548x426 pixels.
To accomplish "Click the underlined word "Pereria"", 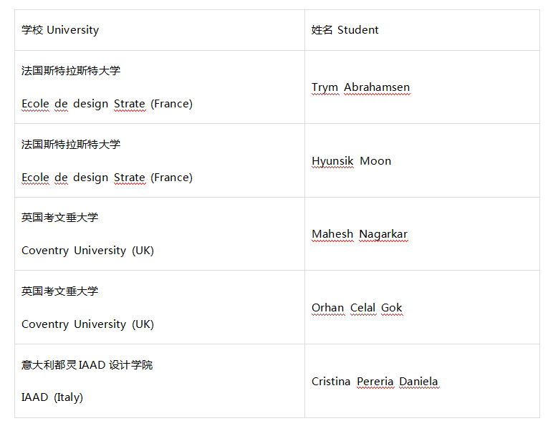I will (375, 382).
